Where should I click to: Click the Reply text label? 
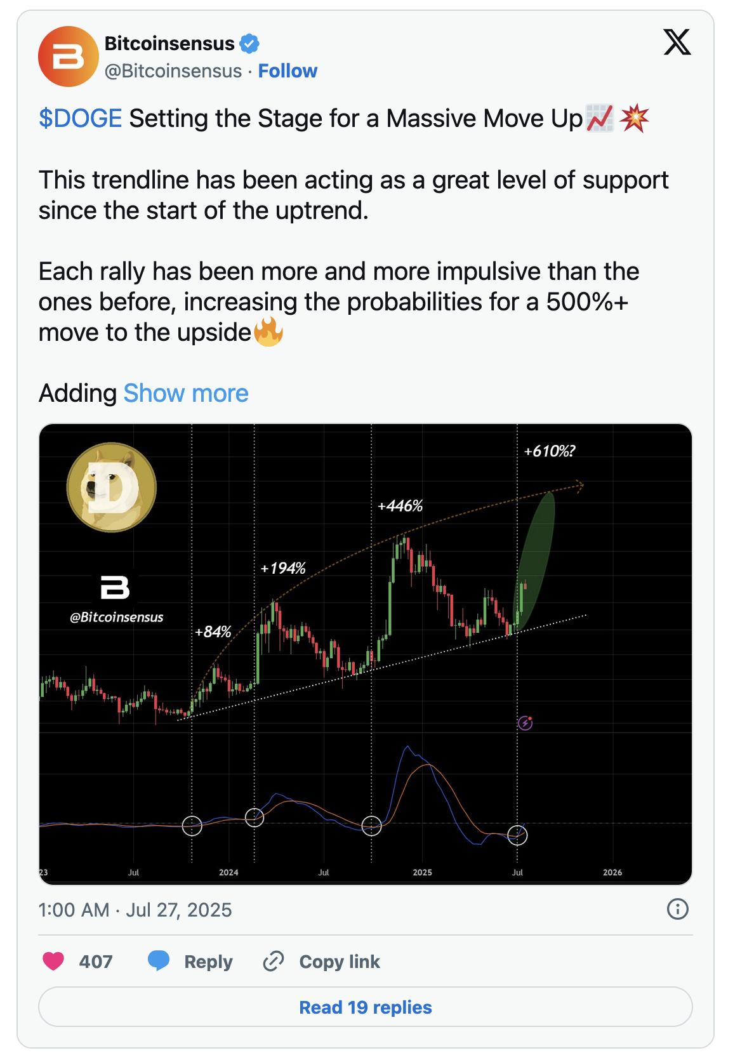pyautogui.click(x=208, y=962)
